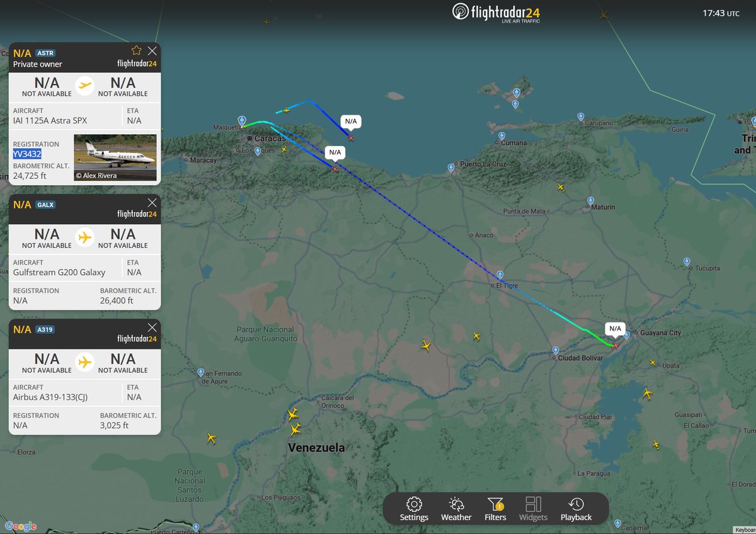Select the airport pin on Margarita island

tap(516, 93)
